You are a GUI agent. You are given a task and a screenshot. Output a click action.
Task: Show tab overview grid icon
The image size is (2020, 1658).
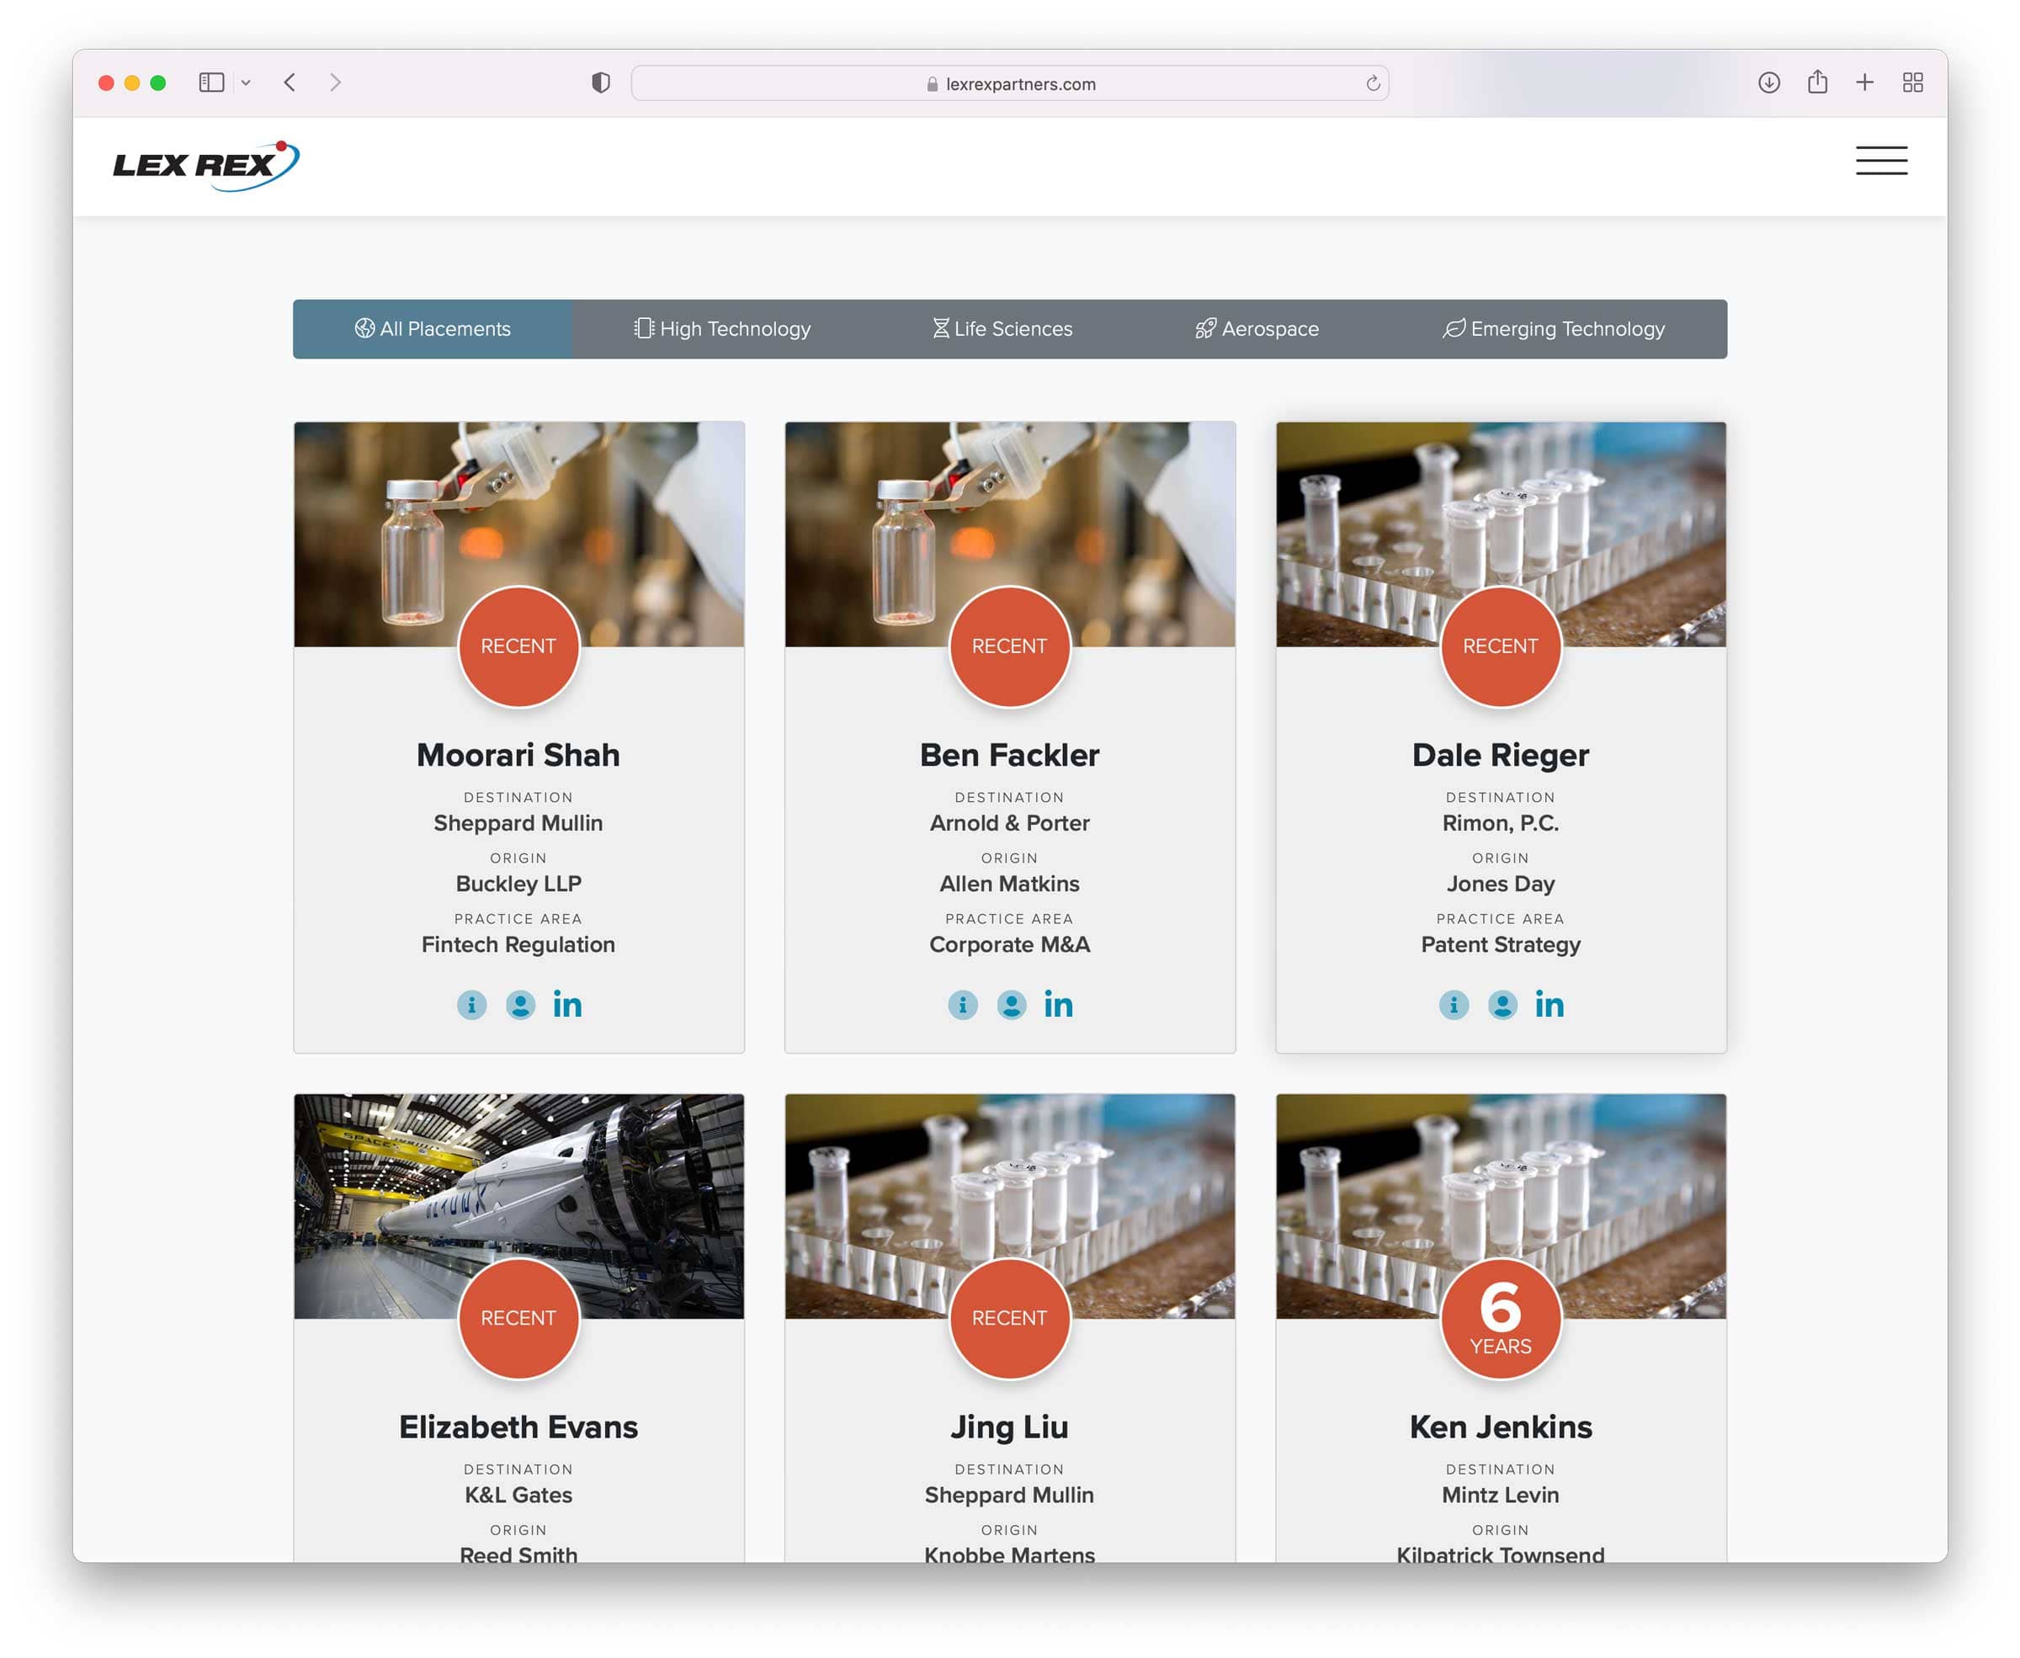(x=1912, y=83)
